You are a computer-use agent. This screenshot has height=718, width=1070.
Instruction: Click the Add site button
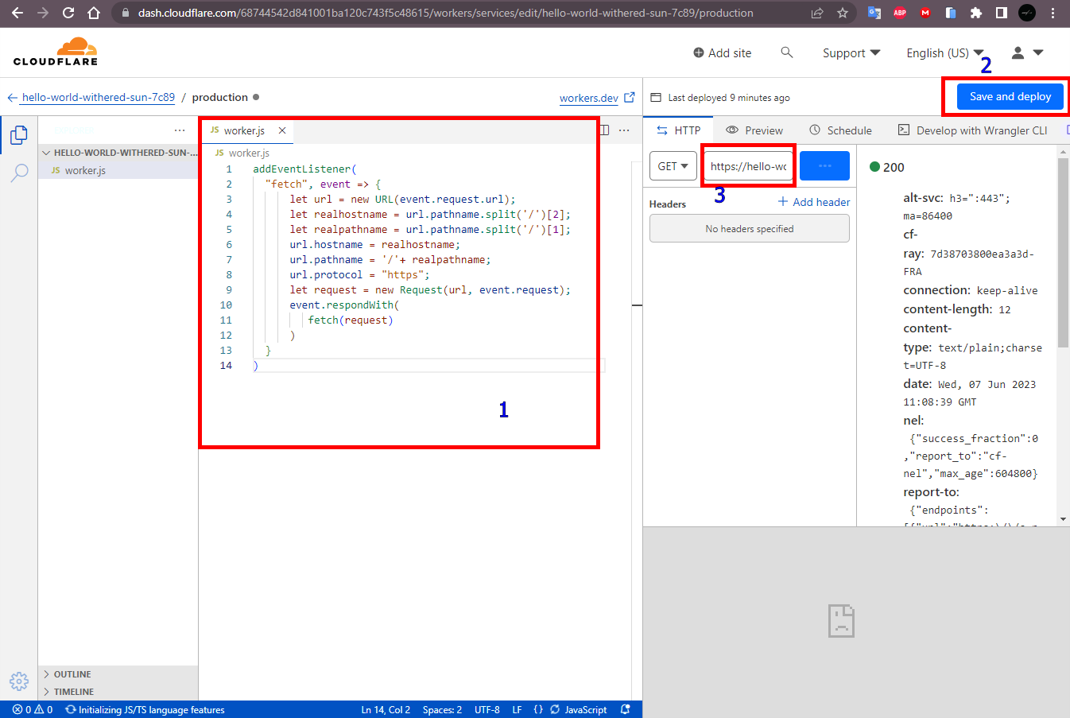(722, 52)
